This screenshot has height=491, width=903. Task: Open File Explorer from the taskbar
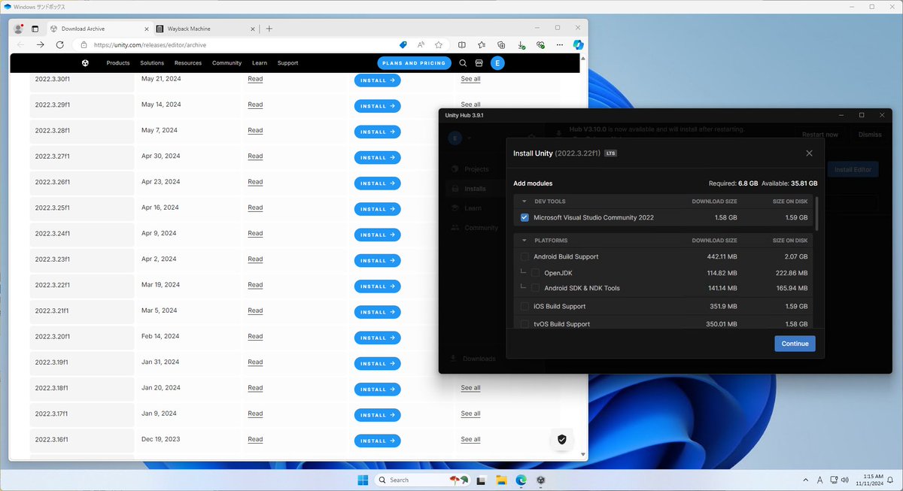coord(500,480)
